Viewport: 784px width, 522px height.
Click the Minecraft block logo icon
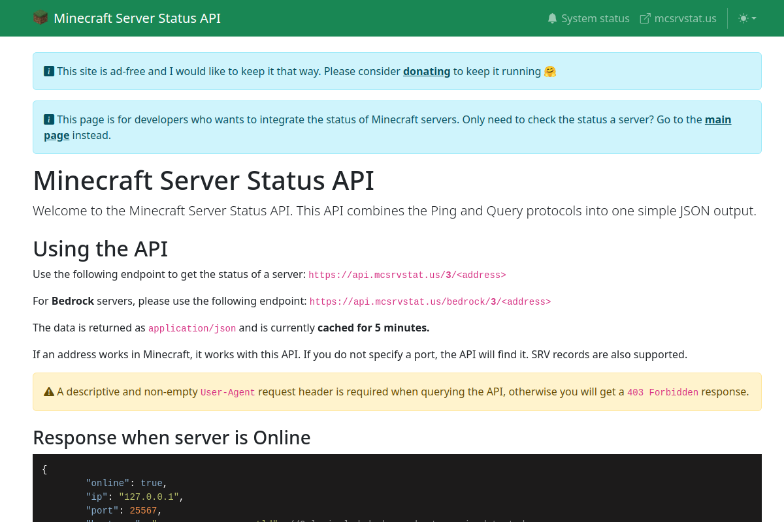pos(41,18)
